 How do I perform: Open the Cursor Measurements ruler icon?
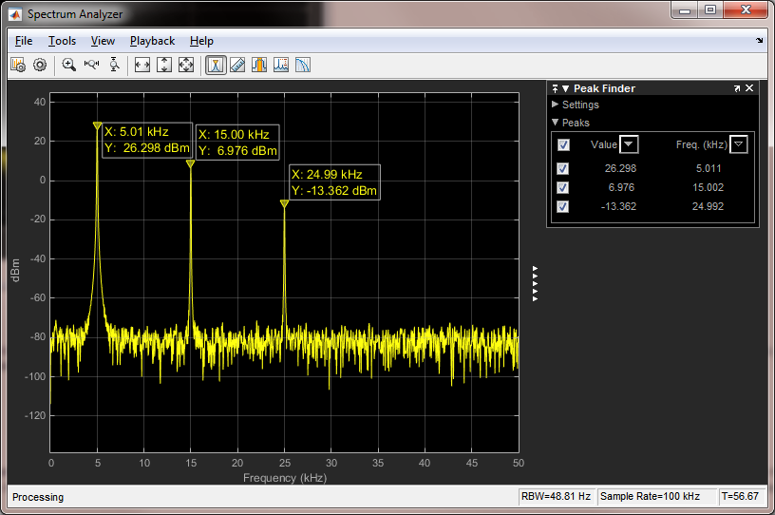click(x=237, y=65)
